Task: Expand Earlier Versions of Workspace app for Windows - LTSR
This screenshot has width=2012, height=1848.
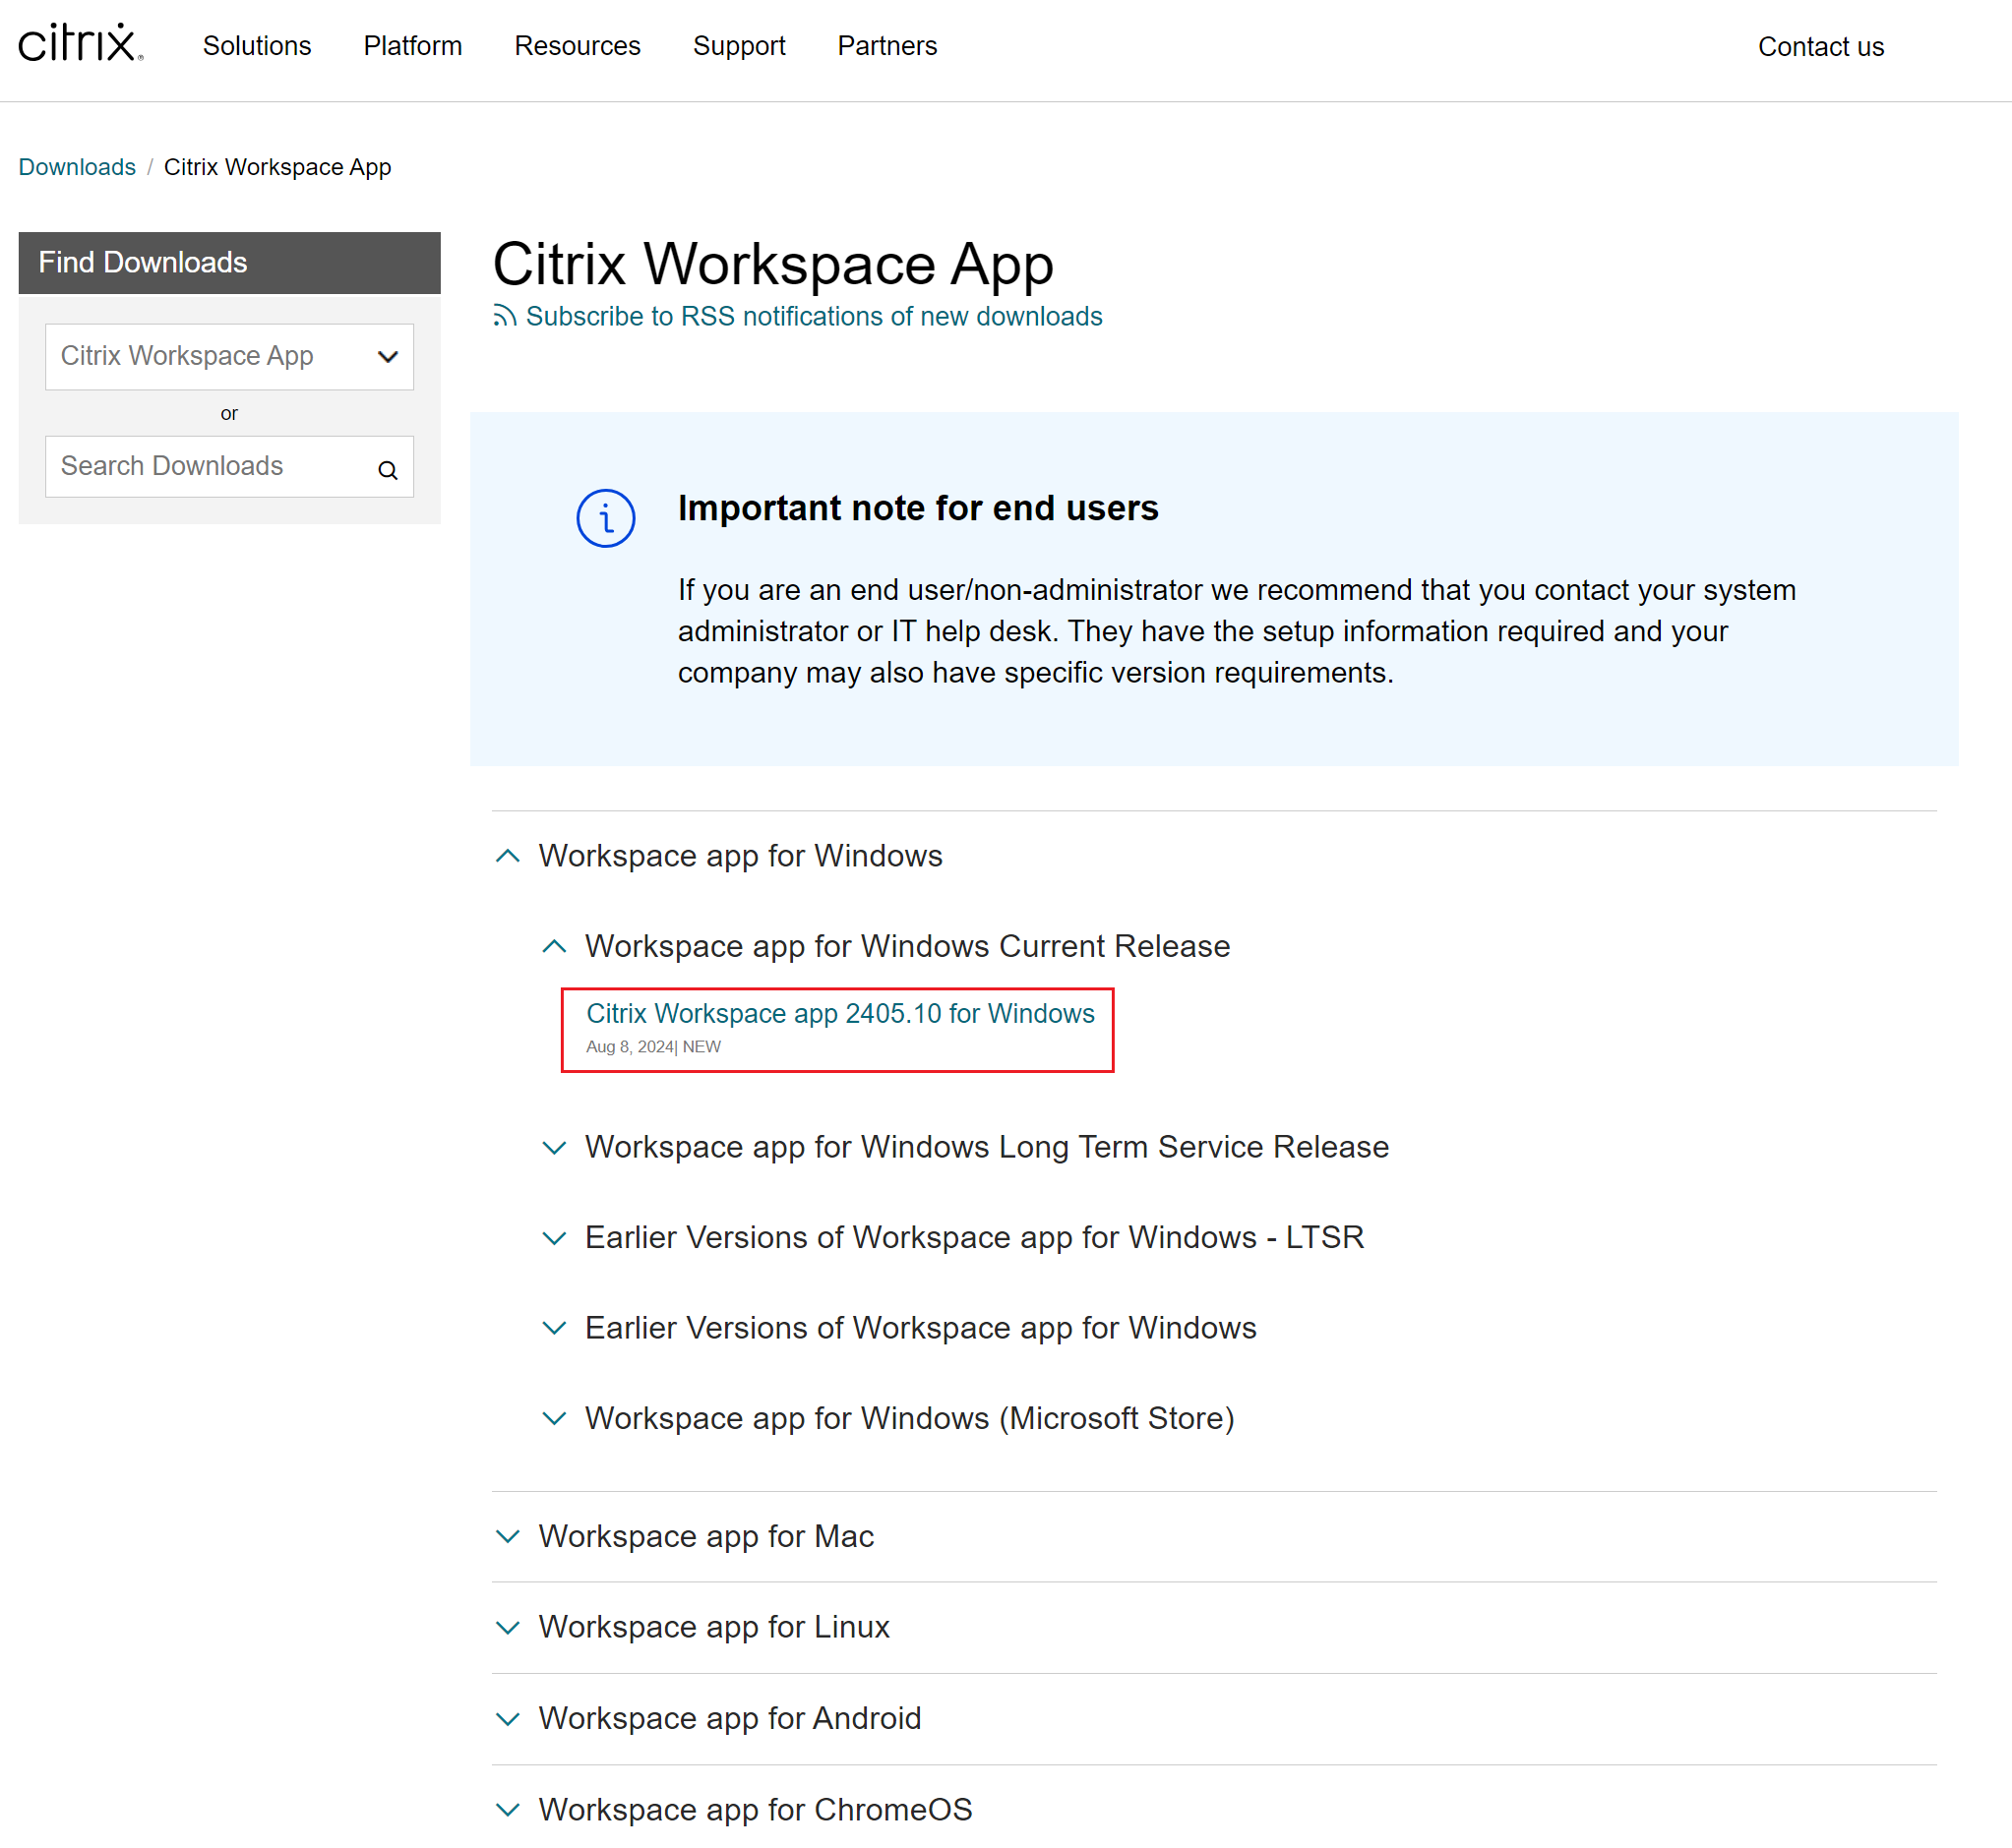Action: pos(554,1238)
